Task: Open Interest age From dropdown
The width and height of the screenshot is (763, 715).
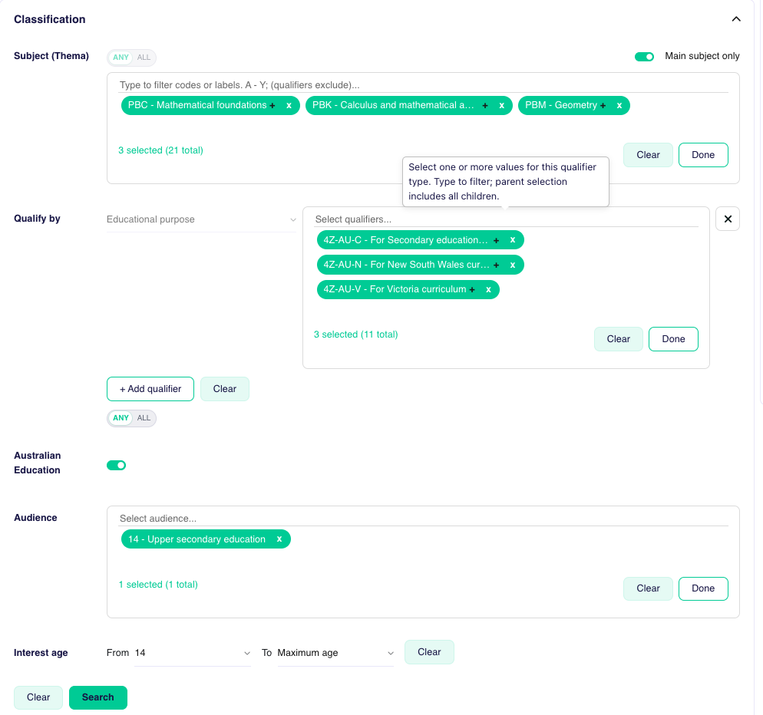Action: click(x=192, y=653)
